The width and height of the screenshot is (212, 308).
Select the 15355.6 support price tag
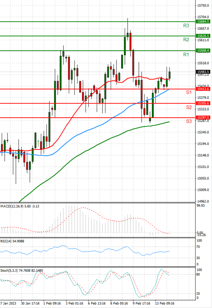pyautogui.click(x=203, y=103)
